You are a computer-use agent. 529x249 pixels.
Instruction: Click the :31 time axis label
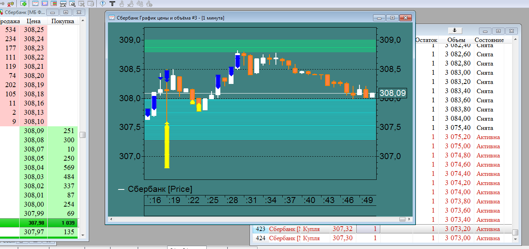tap(252, 200)
